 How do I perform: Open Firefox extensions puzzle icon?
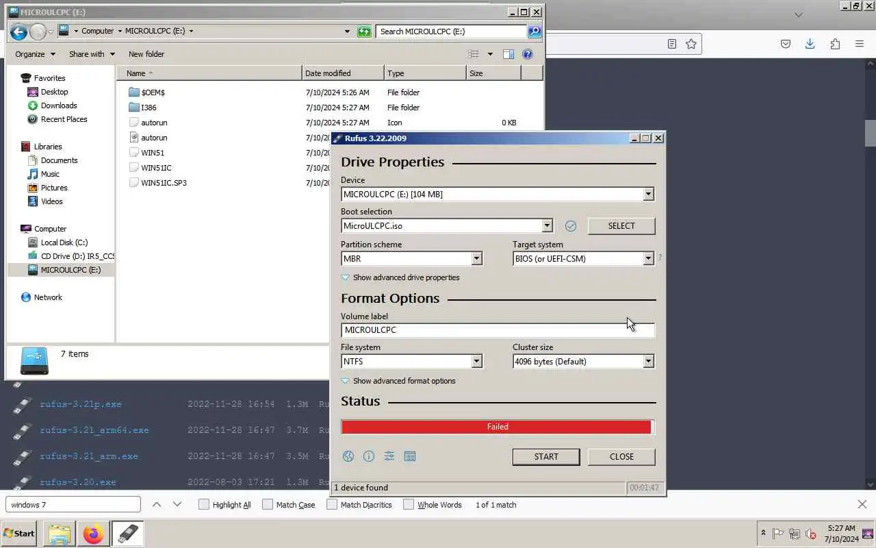pyautogui.click(x=835, y=44)
